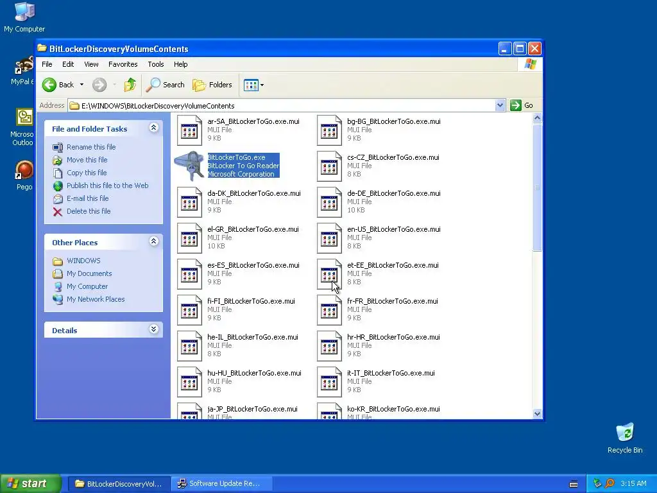This screenshot has width=657, height=493.
Task: Open the Edit menu
Action: point(68,64)
